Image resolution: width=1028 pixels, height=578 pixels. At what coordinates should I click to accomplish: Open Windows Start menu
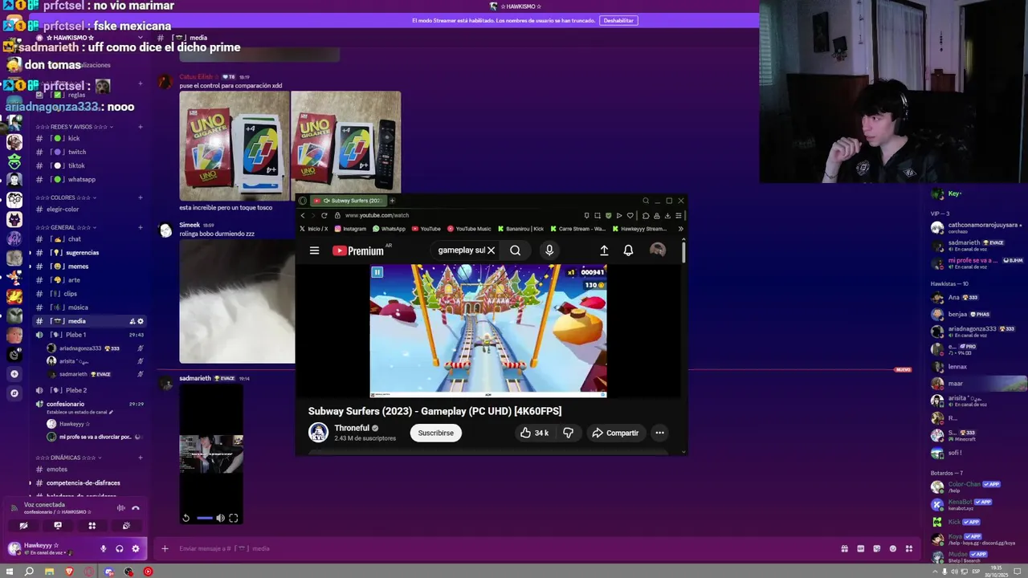point(10,572)
